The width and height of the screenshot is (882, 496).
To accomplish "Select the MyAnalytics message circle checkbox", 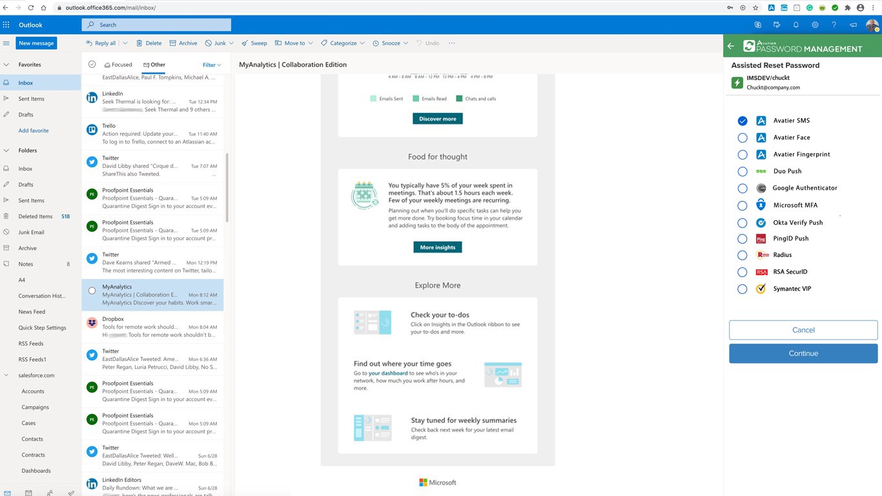I will 92,291.
